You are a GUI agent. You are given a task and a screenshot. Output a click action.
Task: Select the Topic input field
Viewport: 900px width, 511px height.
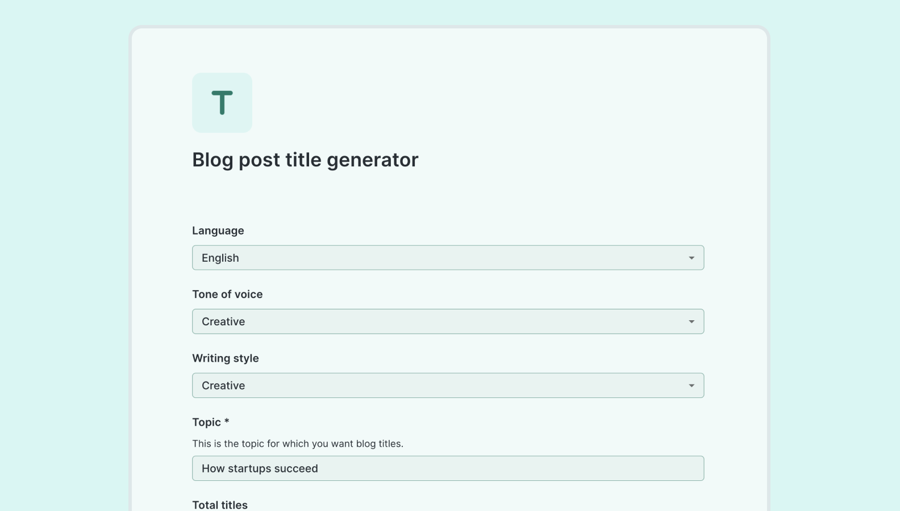coord(448,468)
